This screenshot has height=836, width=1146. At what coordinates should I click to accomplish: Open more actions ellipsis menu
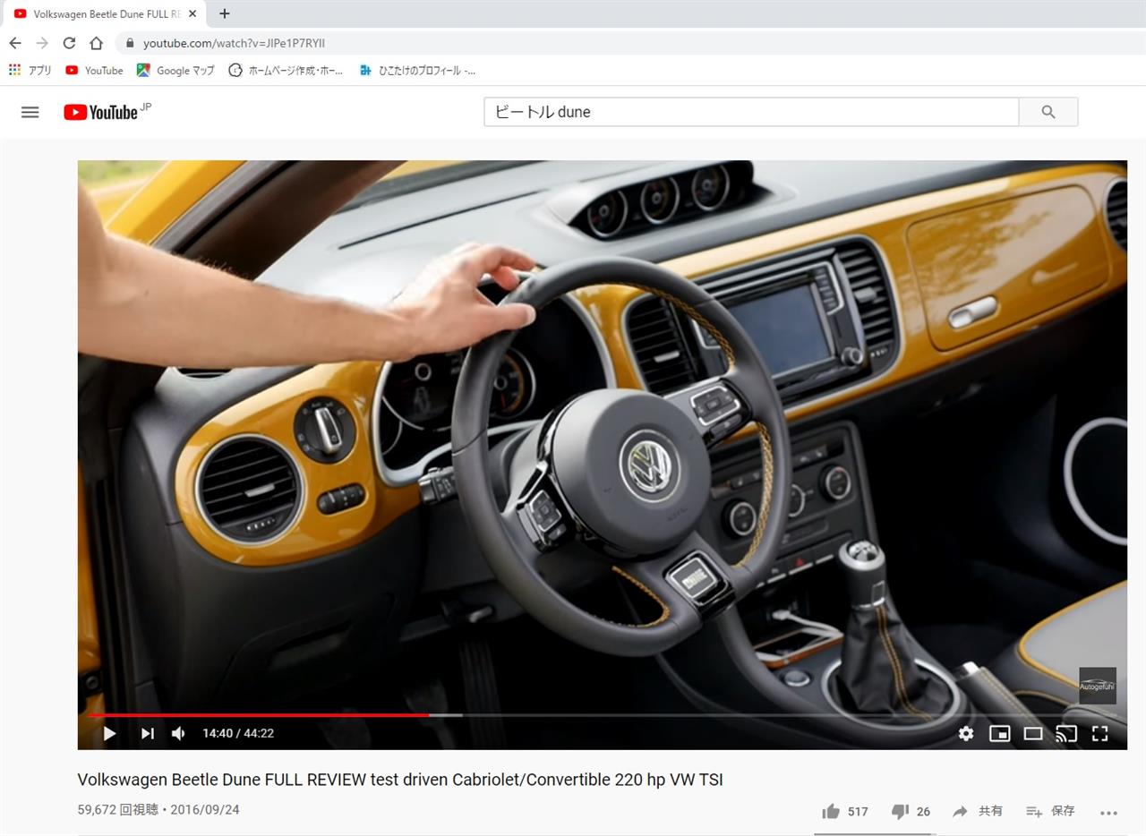(x=1108, y=813)
